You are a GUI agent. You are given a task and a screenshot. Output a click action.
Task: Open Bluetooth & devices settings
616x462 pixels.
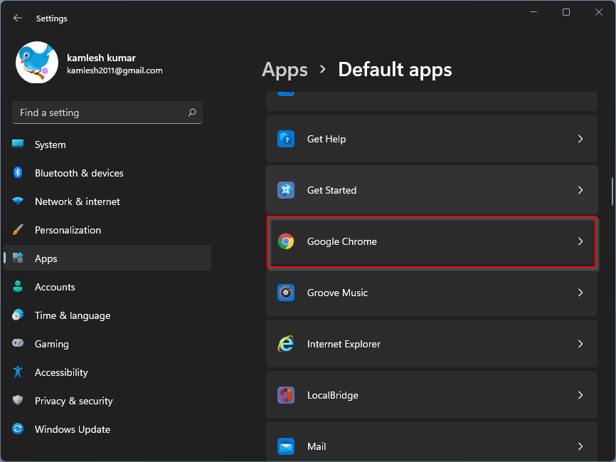[x=78, y=173]
